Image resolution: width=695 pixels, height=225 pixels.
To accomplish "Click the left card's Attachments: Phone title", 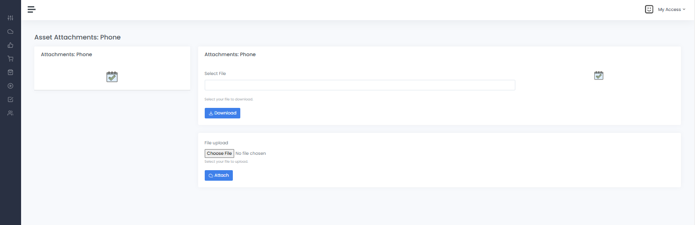I will (x=66, y=54).
